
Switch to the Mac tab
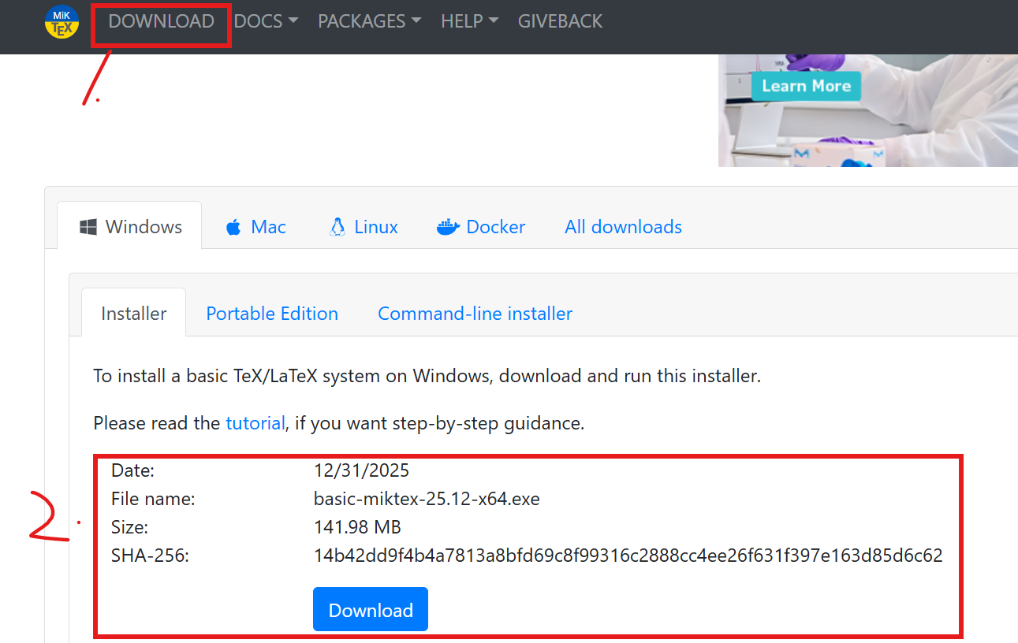[x=255, y=227]
